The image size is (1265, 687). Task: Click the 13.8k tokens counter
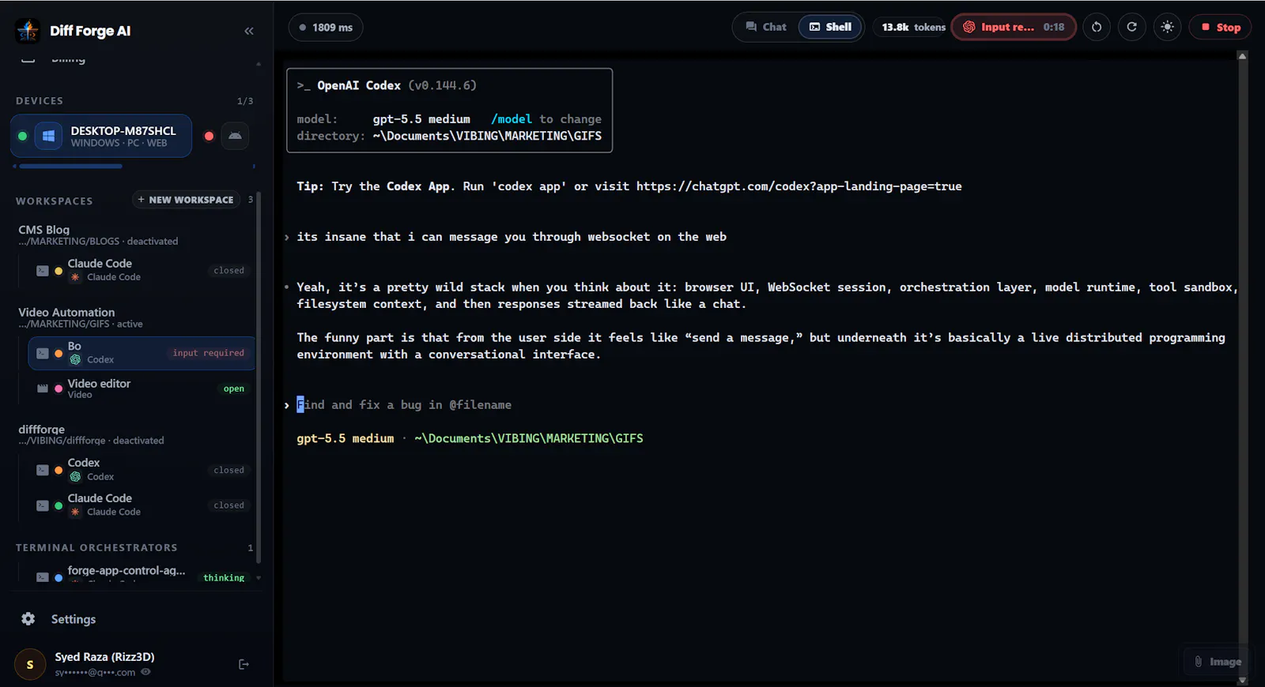913,27
